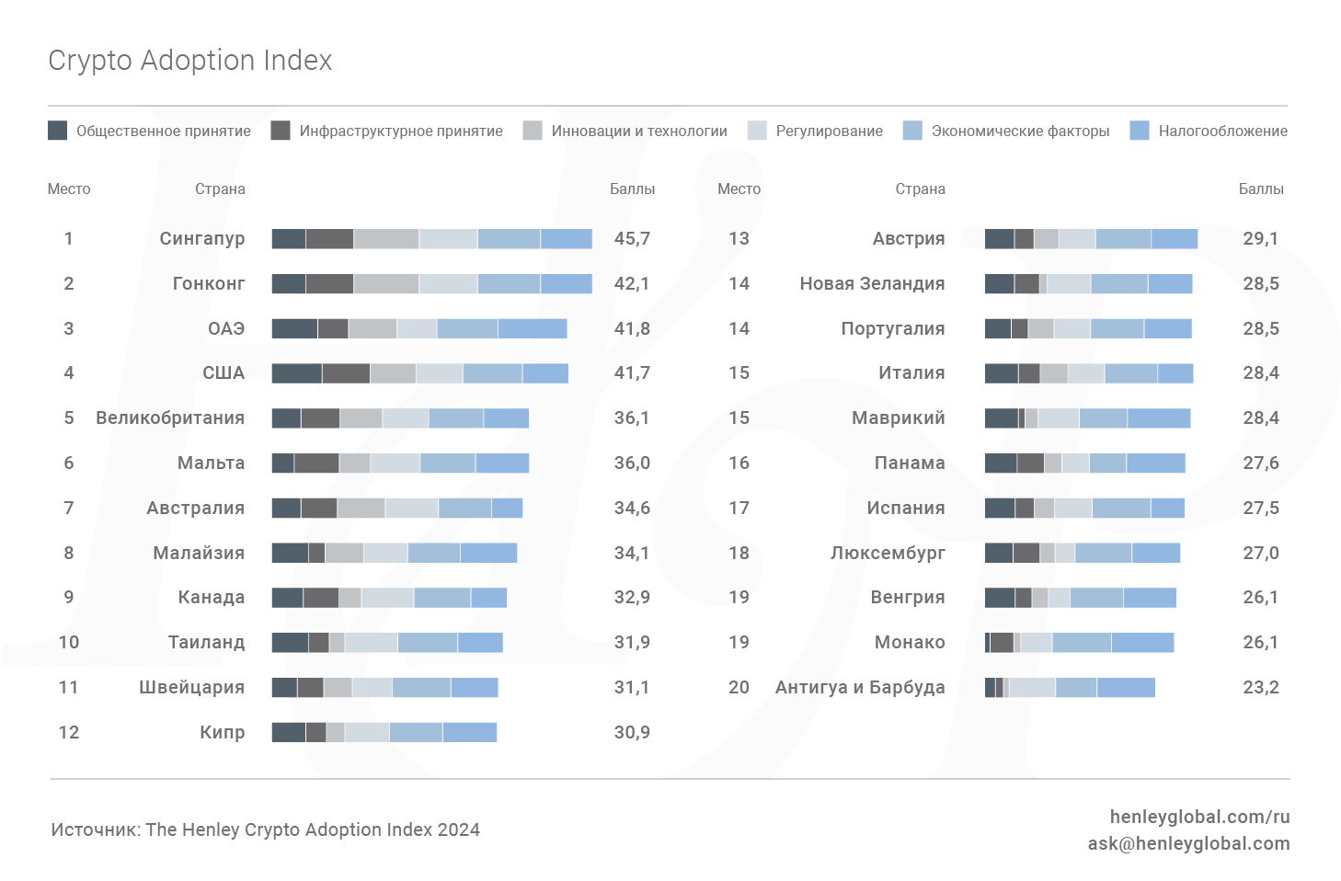1341x881 pixels.
Task: Click the Антигуа и Барбуда label
Action: click(860, 688)
